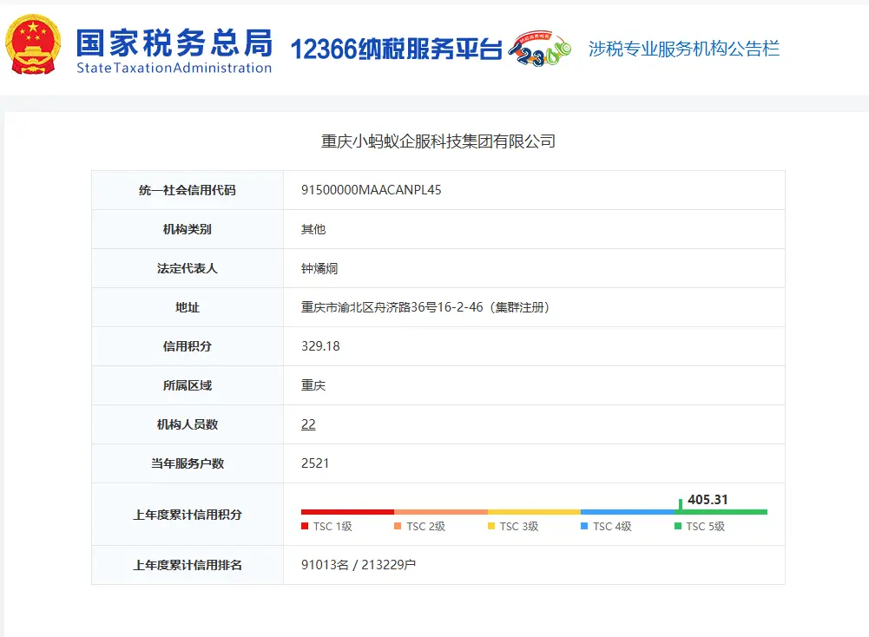Click the 地址 label cell

(x=188, y=307)
